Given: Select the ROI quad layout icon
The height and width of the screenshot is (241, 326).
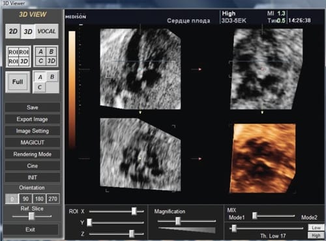Looking at the screenshot, I should [18, 57].
